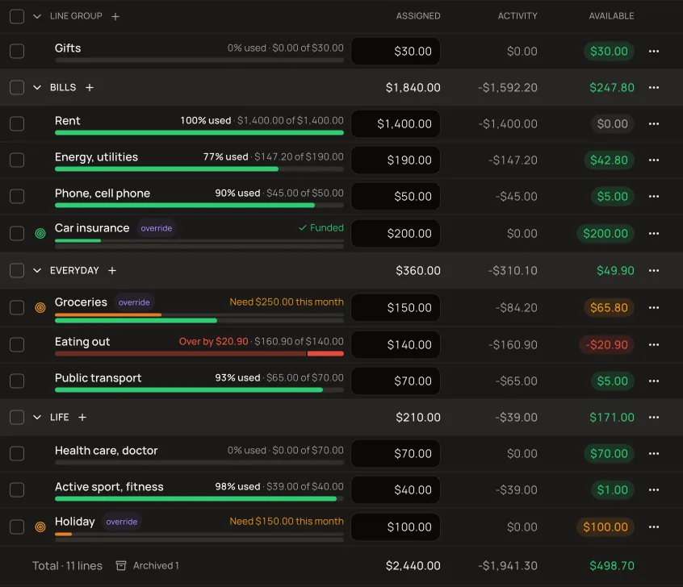
Task: Tick the Energy, utilities checkbox
Action: 17,160
